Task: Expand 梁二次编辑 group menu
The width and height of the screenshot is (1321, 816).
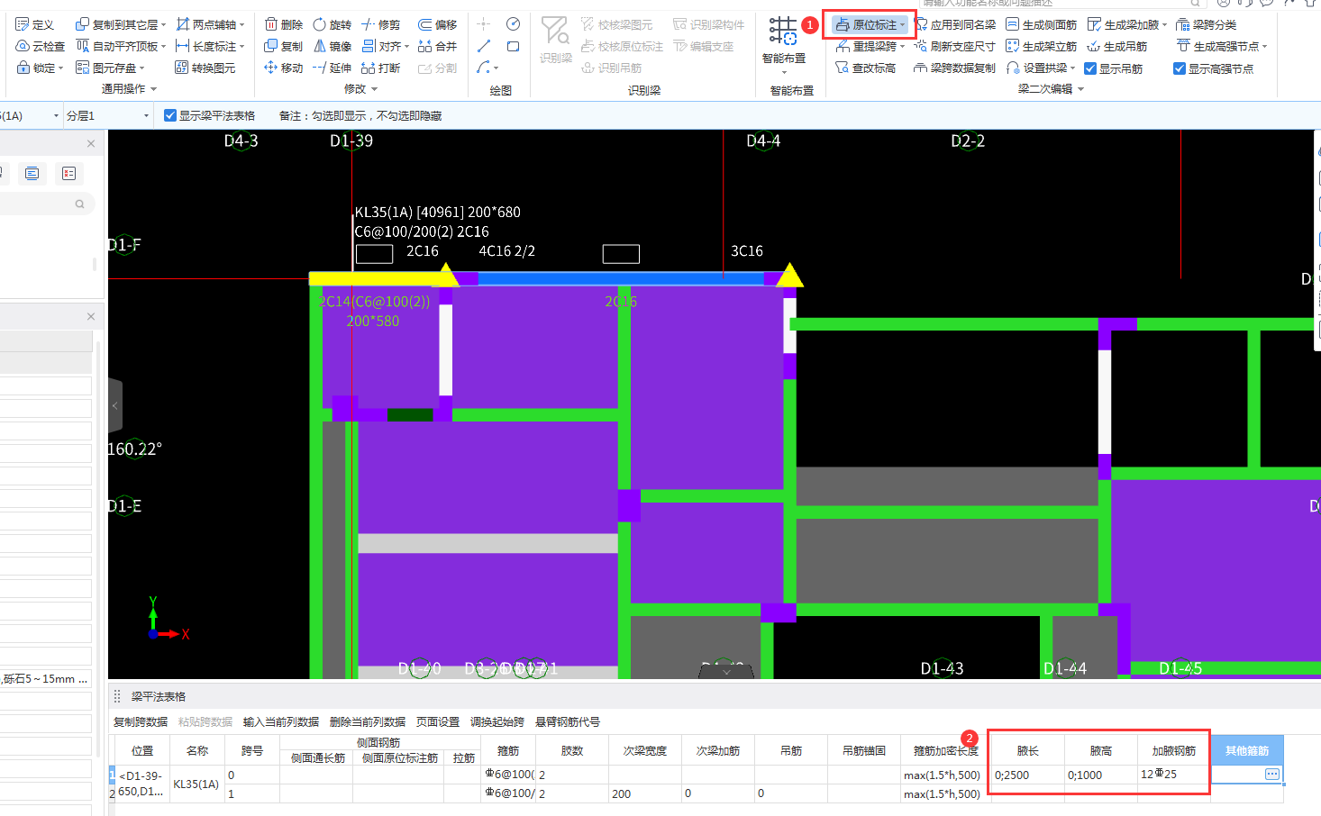Action: tap(1051, 89)
